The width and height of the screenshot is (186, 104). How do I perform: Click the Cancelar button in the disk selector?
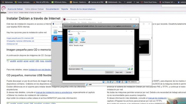(128, 72)
